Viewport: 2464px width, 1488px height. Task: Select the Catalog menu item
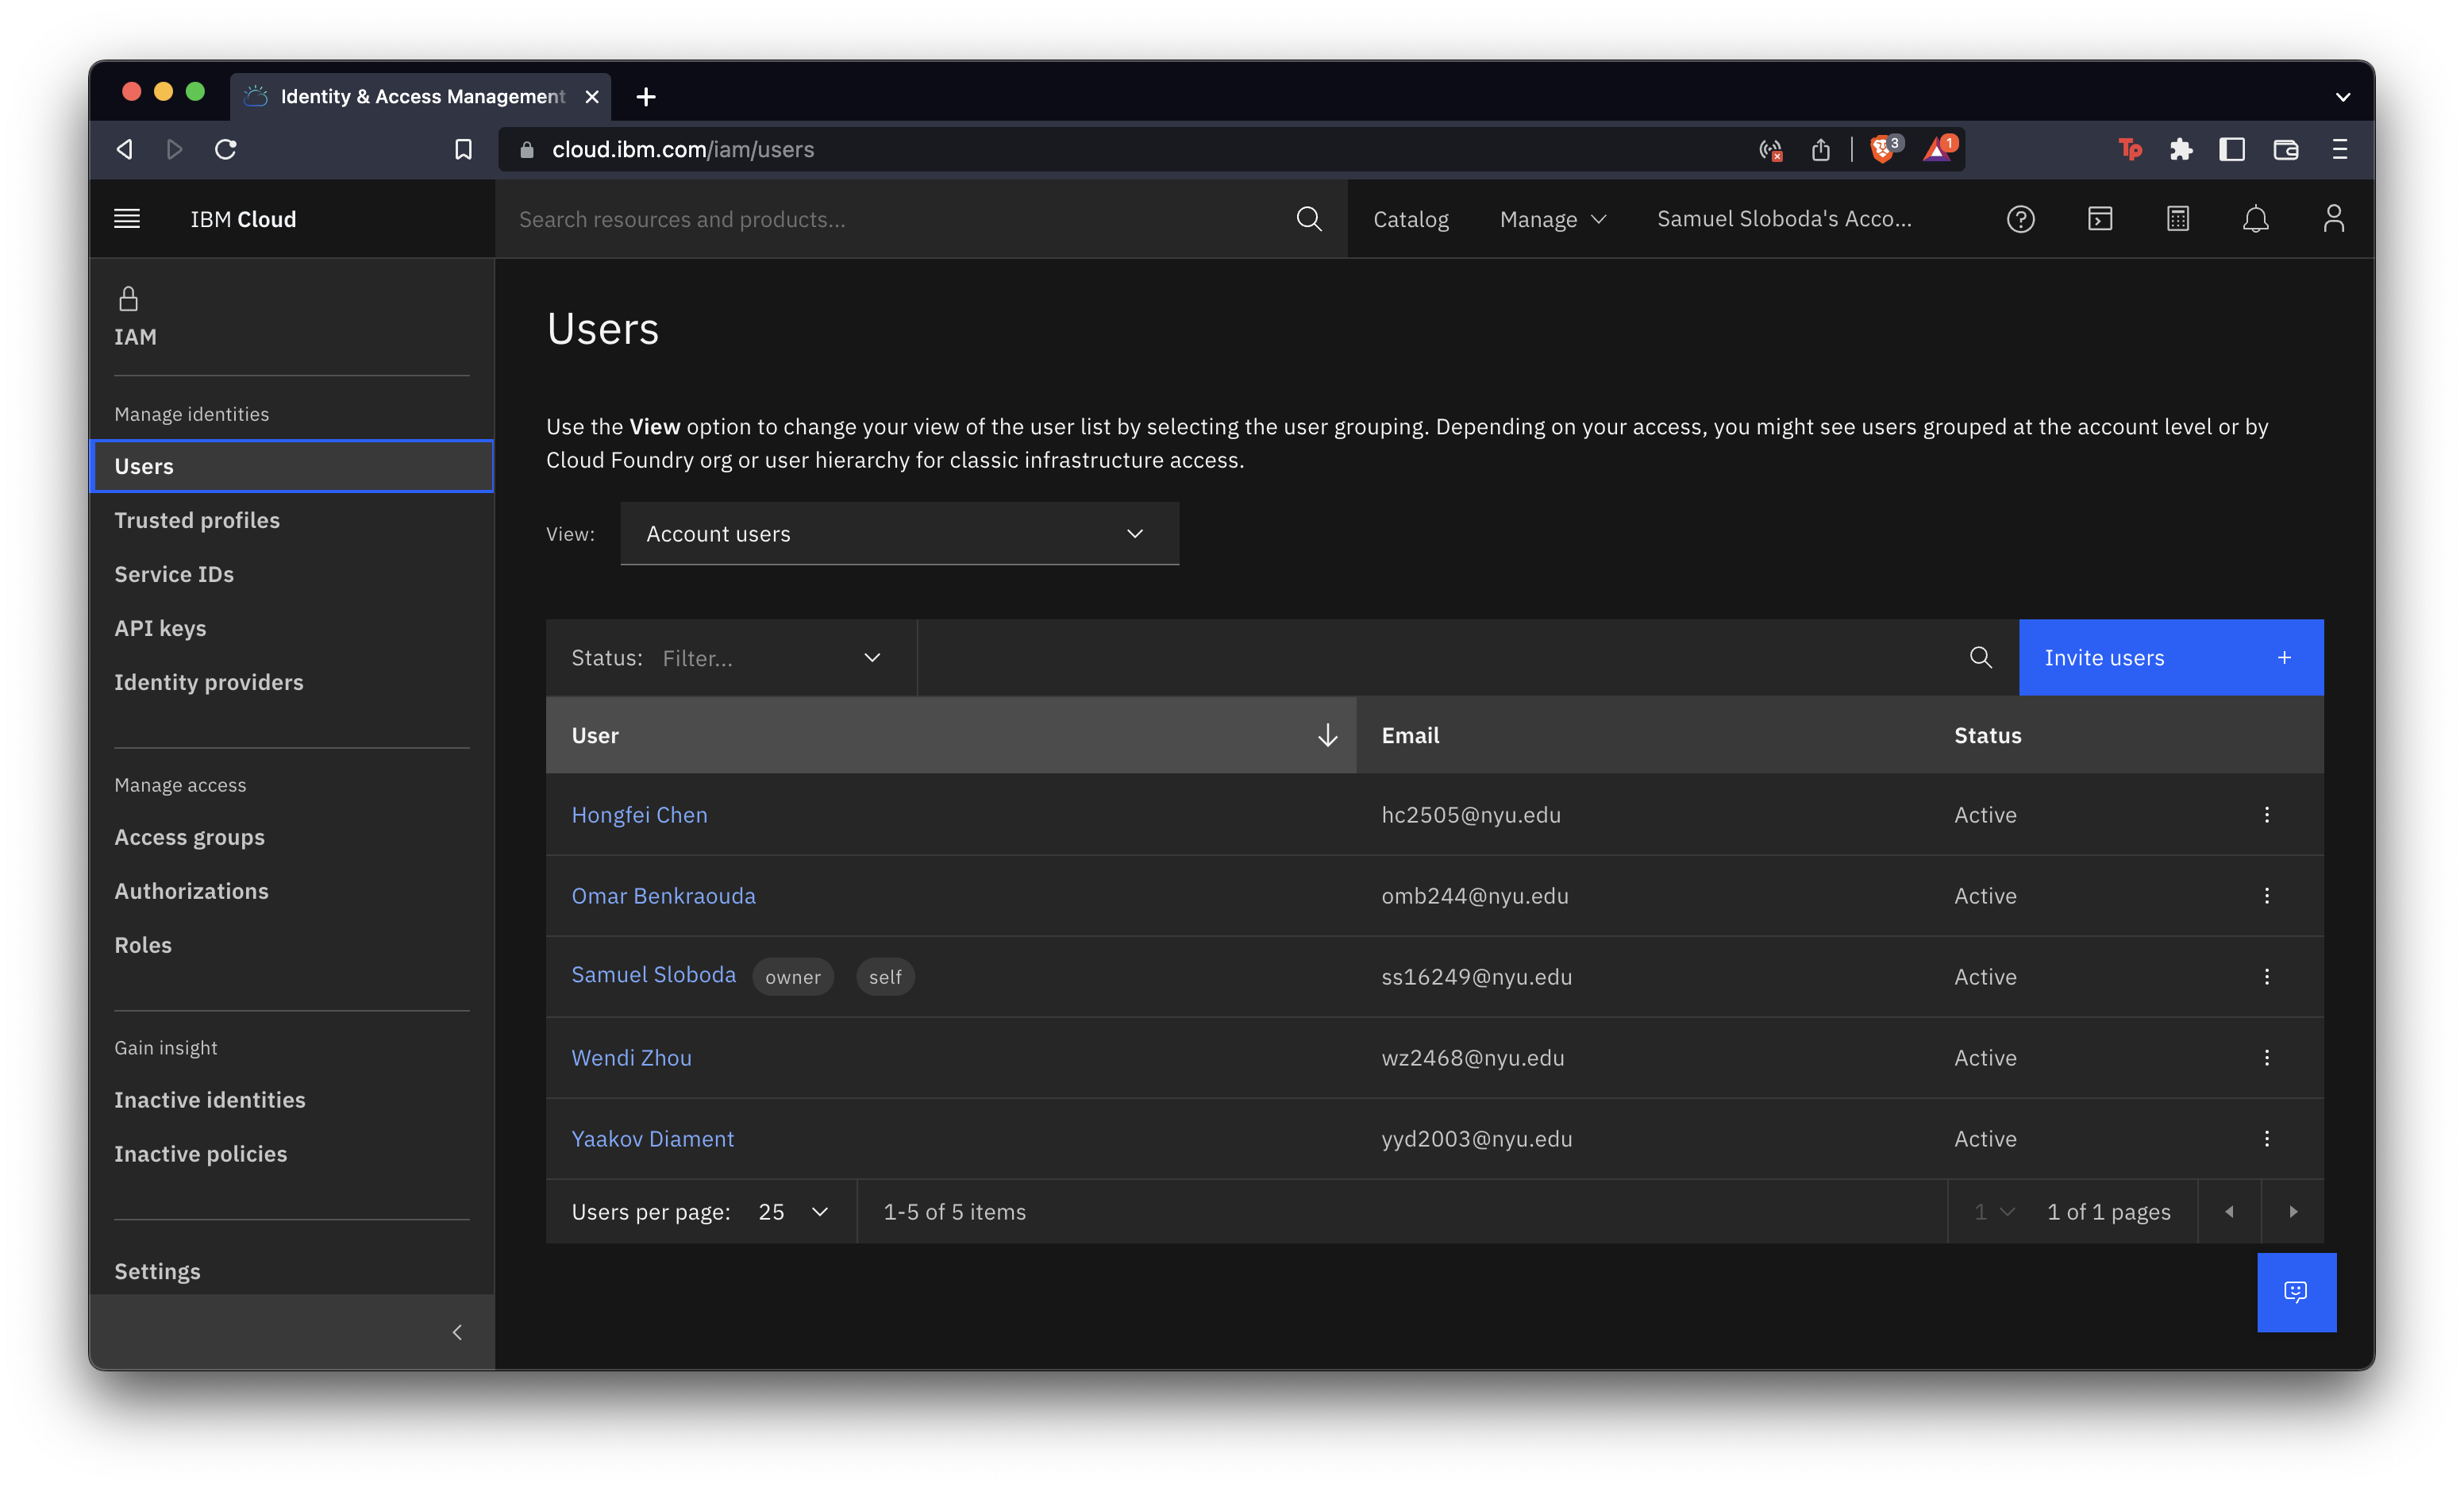[1410, 218]
